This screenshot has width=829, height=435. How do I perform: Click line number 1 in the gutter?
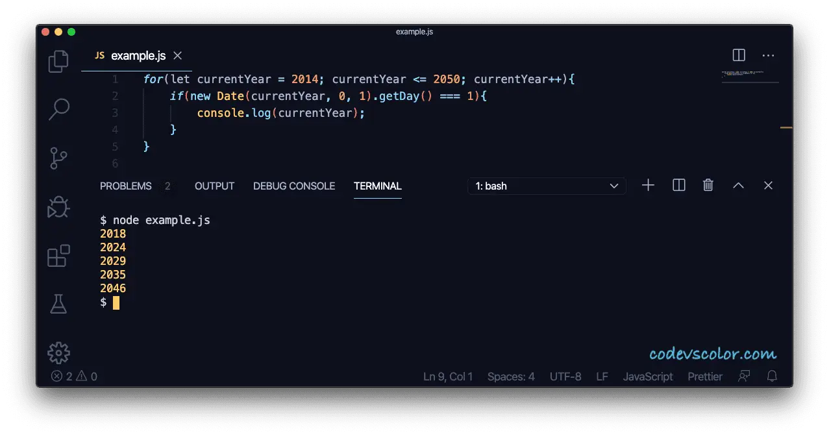pos(115,79)
